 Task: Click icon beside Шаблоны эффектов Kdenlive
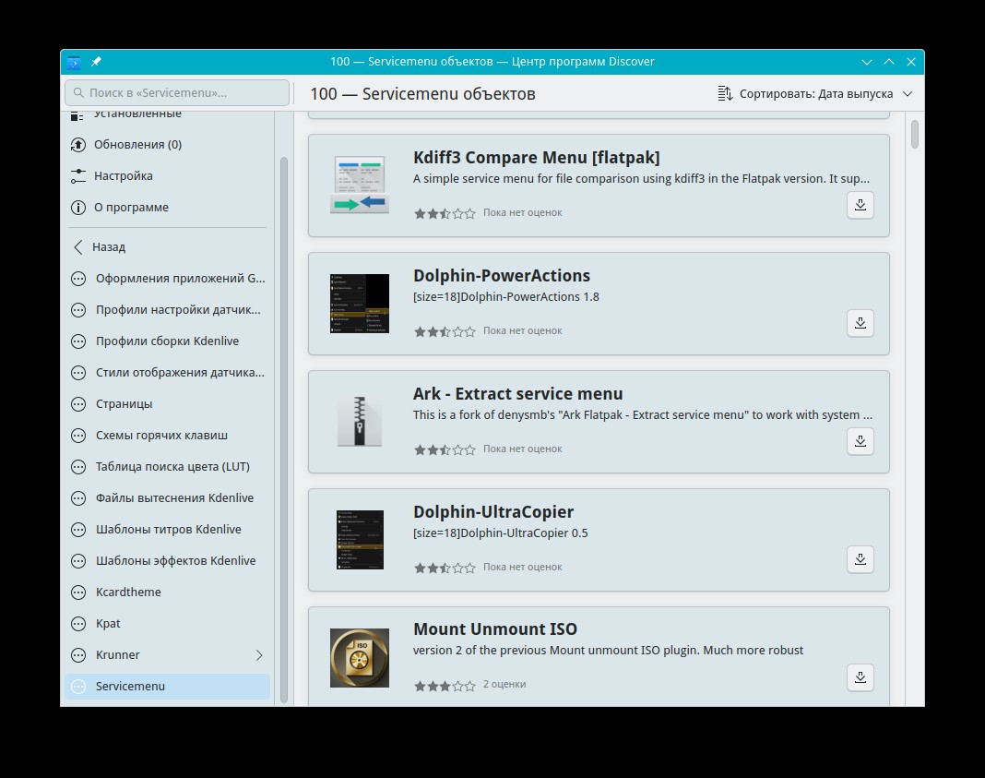pyautogui.click(x=77, y=560)
